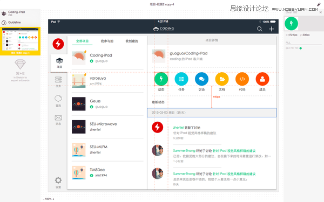The width and height of the screenshot is (324, 202).
Task: Open the Messages envelope icon in sidebar
Action: (58, 117)
